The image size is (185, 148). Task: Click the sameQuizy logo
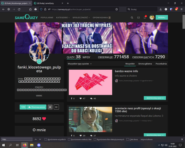click(x=26, y=17)
